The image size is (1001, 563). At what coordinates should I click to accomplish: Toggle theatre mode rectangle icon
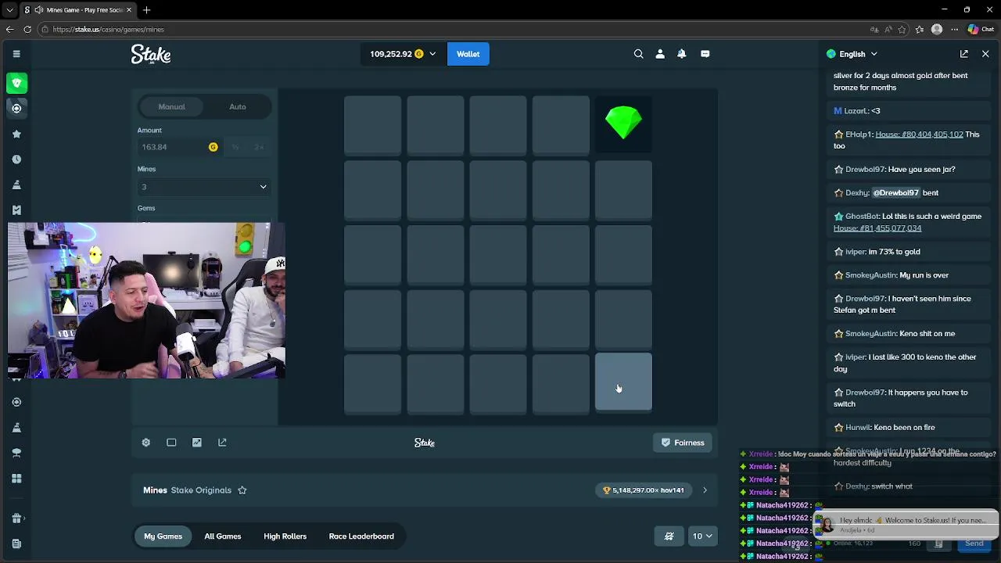coord(171,443)
